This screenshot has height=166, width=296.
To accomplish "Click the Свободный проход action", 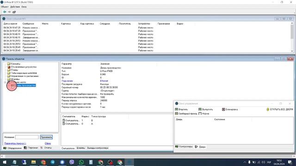I will point(186,114).
